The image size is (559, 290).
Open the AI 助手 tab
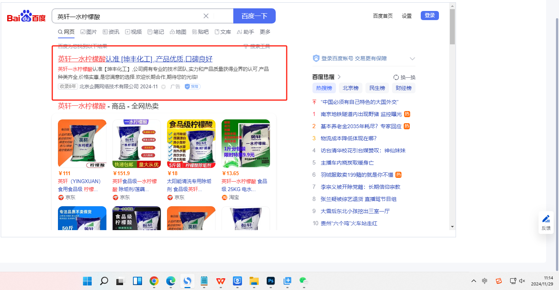245,32
